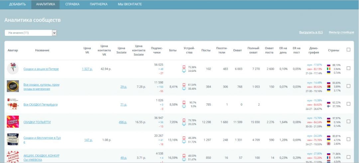Click the 496 р. Sociate price link
The height and width of the screenshot is (163, 359).
123,122
